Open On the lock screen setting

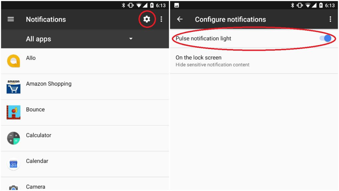coord(254,61)
